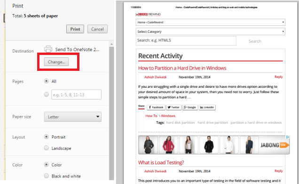The height and width of the screenshot is (184, 299).
Task: Click the Search button in preview
Action: click(x=255, y=41)
